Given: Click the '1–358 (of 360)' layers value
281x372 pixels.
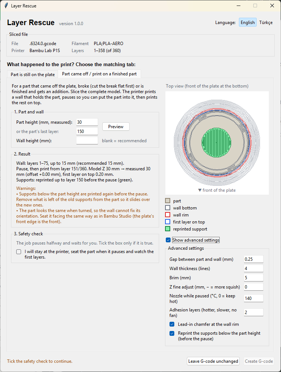Looking at the screenshot, I should point(107,51).
